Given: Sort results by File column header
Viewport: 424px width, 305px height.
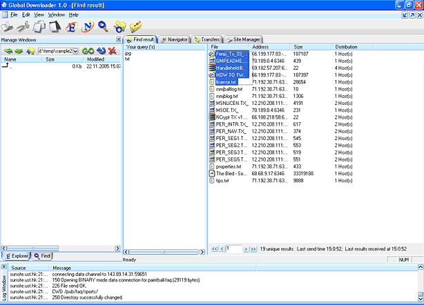Looking at the screenshot, I should [x=229, y=47].
